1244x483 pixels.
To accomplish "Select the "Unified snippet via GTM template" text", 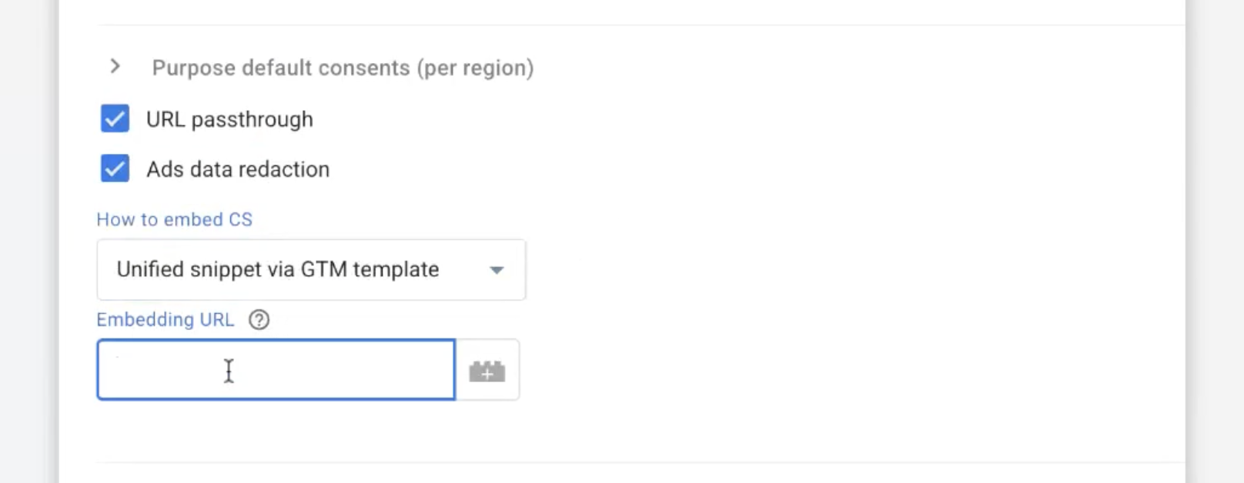I will click(x=277, y=269).
